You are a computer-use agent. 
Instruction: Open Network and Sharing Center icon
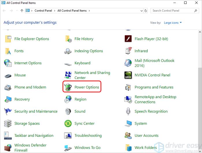pos(68,75)
